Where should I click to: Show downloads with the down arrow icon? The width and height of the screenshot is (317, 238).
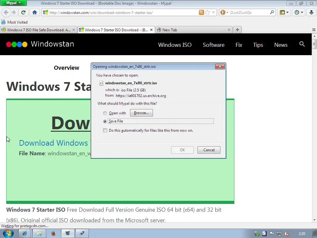pos(311,12)
